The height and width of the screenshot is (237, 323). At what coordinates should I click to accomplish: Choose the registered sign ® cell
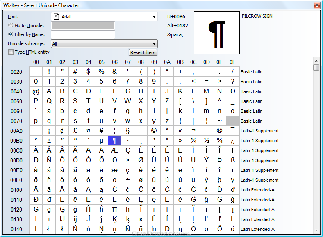tap(219, 131)
